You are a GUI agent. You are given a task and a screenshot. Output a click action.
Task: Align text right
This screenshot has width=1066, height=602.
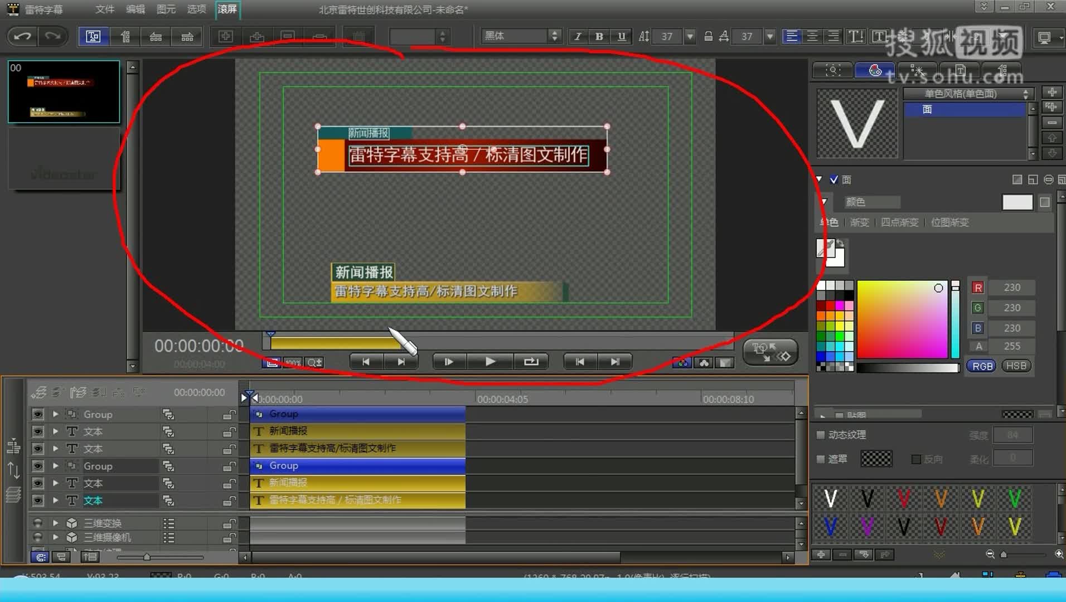pyautogui.click(x=833, y=36)
